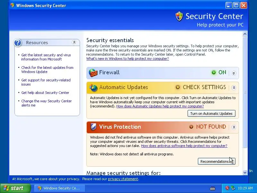Expand the Firewall section
257x193 pixels.
click(234, 73)
